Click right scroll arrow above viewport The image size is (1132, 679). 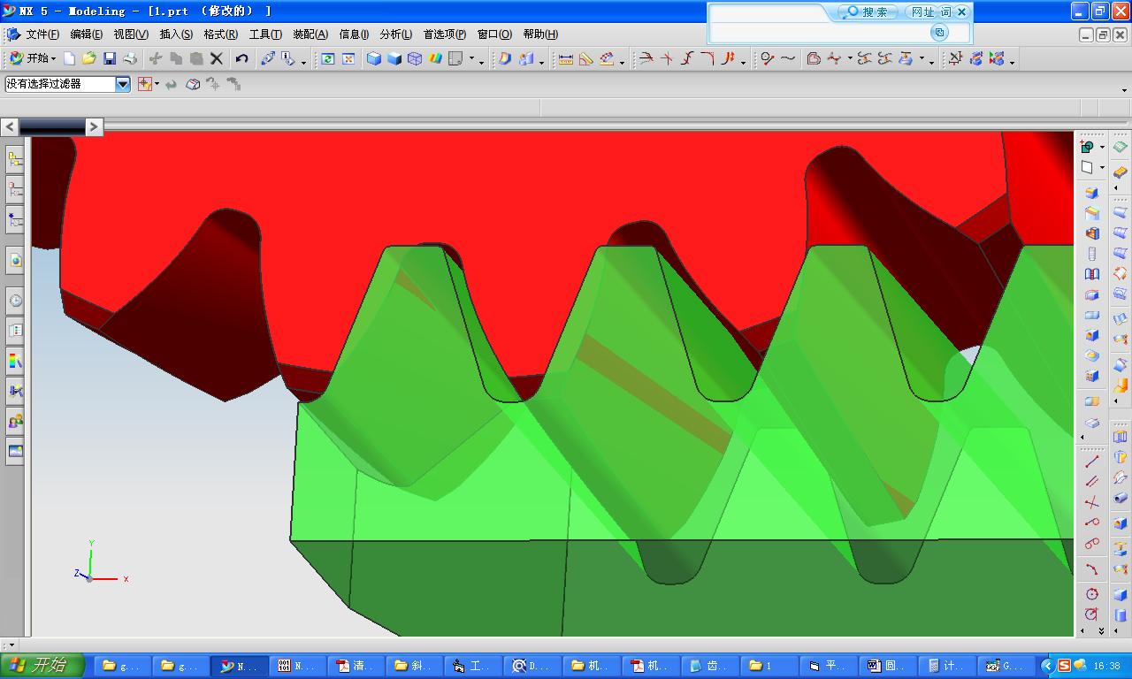coord(94,126)
